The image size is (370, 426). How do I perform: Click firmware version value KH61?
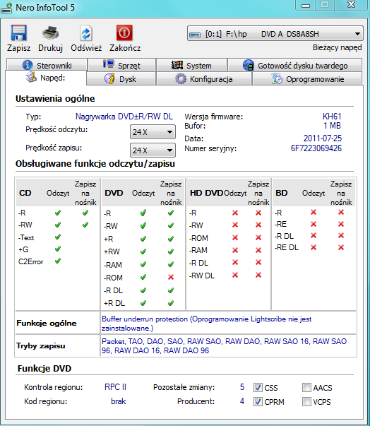tap(332, 117)
